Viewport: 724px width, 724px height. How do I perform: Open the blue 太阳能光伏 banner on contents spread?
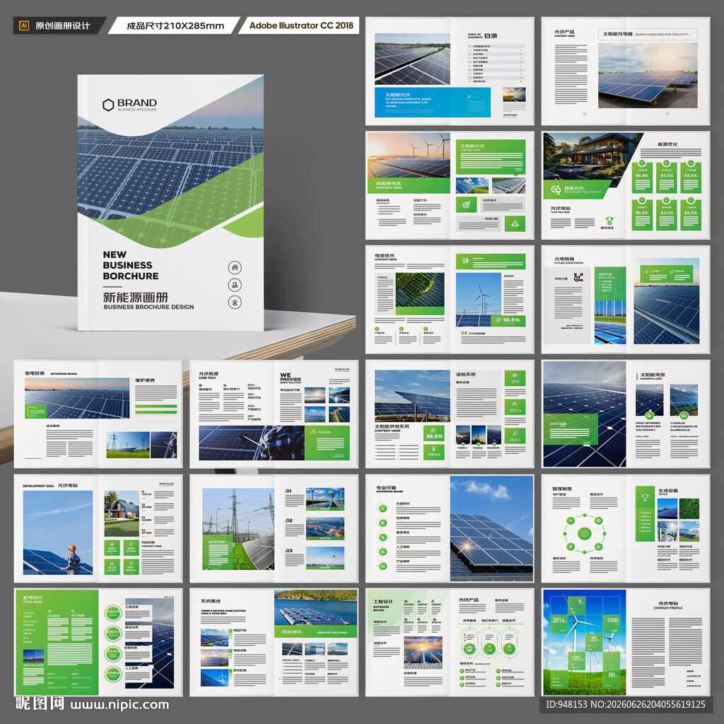(x=432, y=103)
